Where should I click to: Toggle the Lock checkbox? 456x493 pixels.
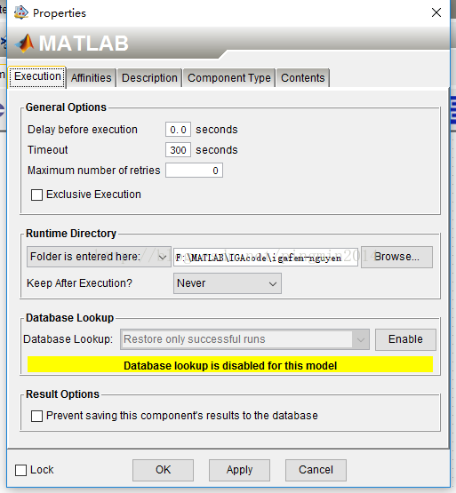[x=20, y=471]
